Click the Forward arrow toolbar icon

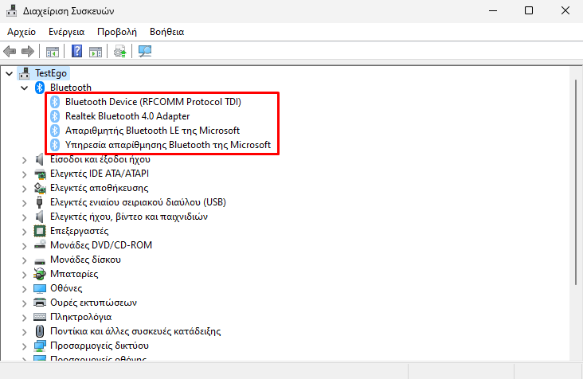coord(28,51)
